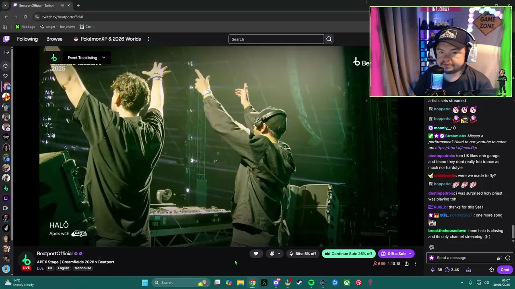The width and height of the screenshot is (515, 289).
Task: Open Xbox app from the taskbar
Action: (346, 283)
